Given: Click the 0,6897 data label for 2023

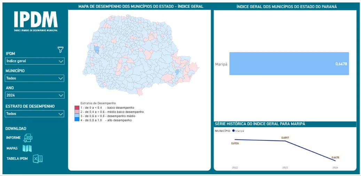Looking at the screenshot, I should click(x=285, y=138).
